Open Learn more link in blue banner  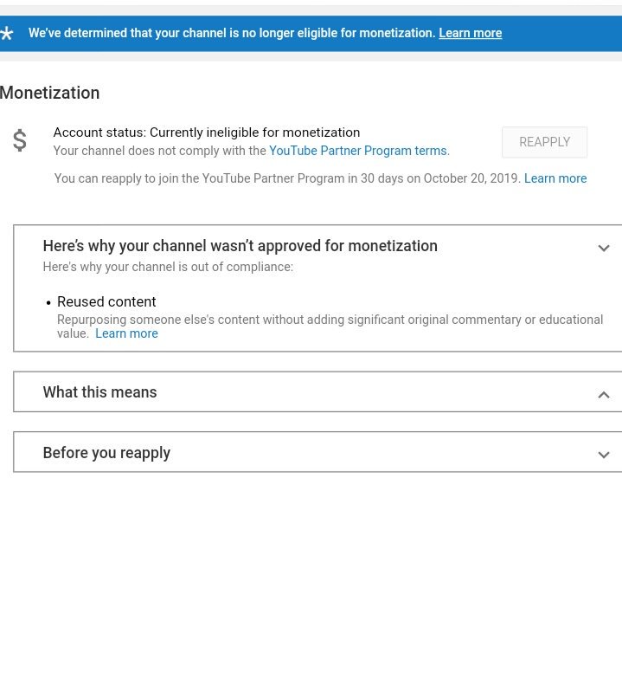470,33
